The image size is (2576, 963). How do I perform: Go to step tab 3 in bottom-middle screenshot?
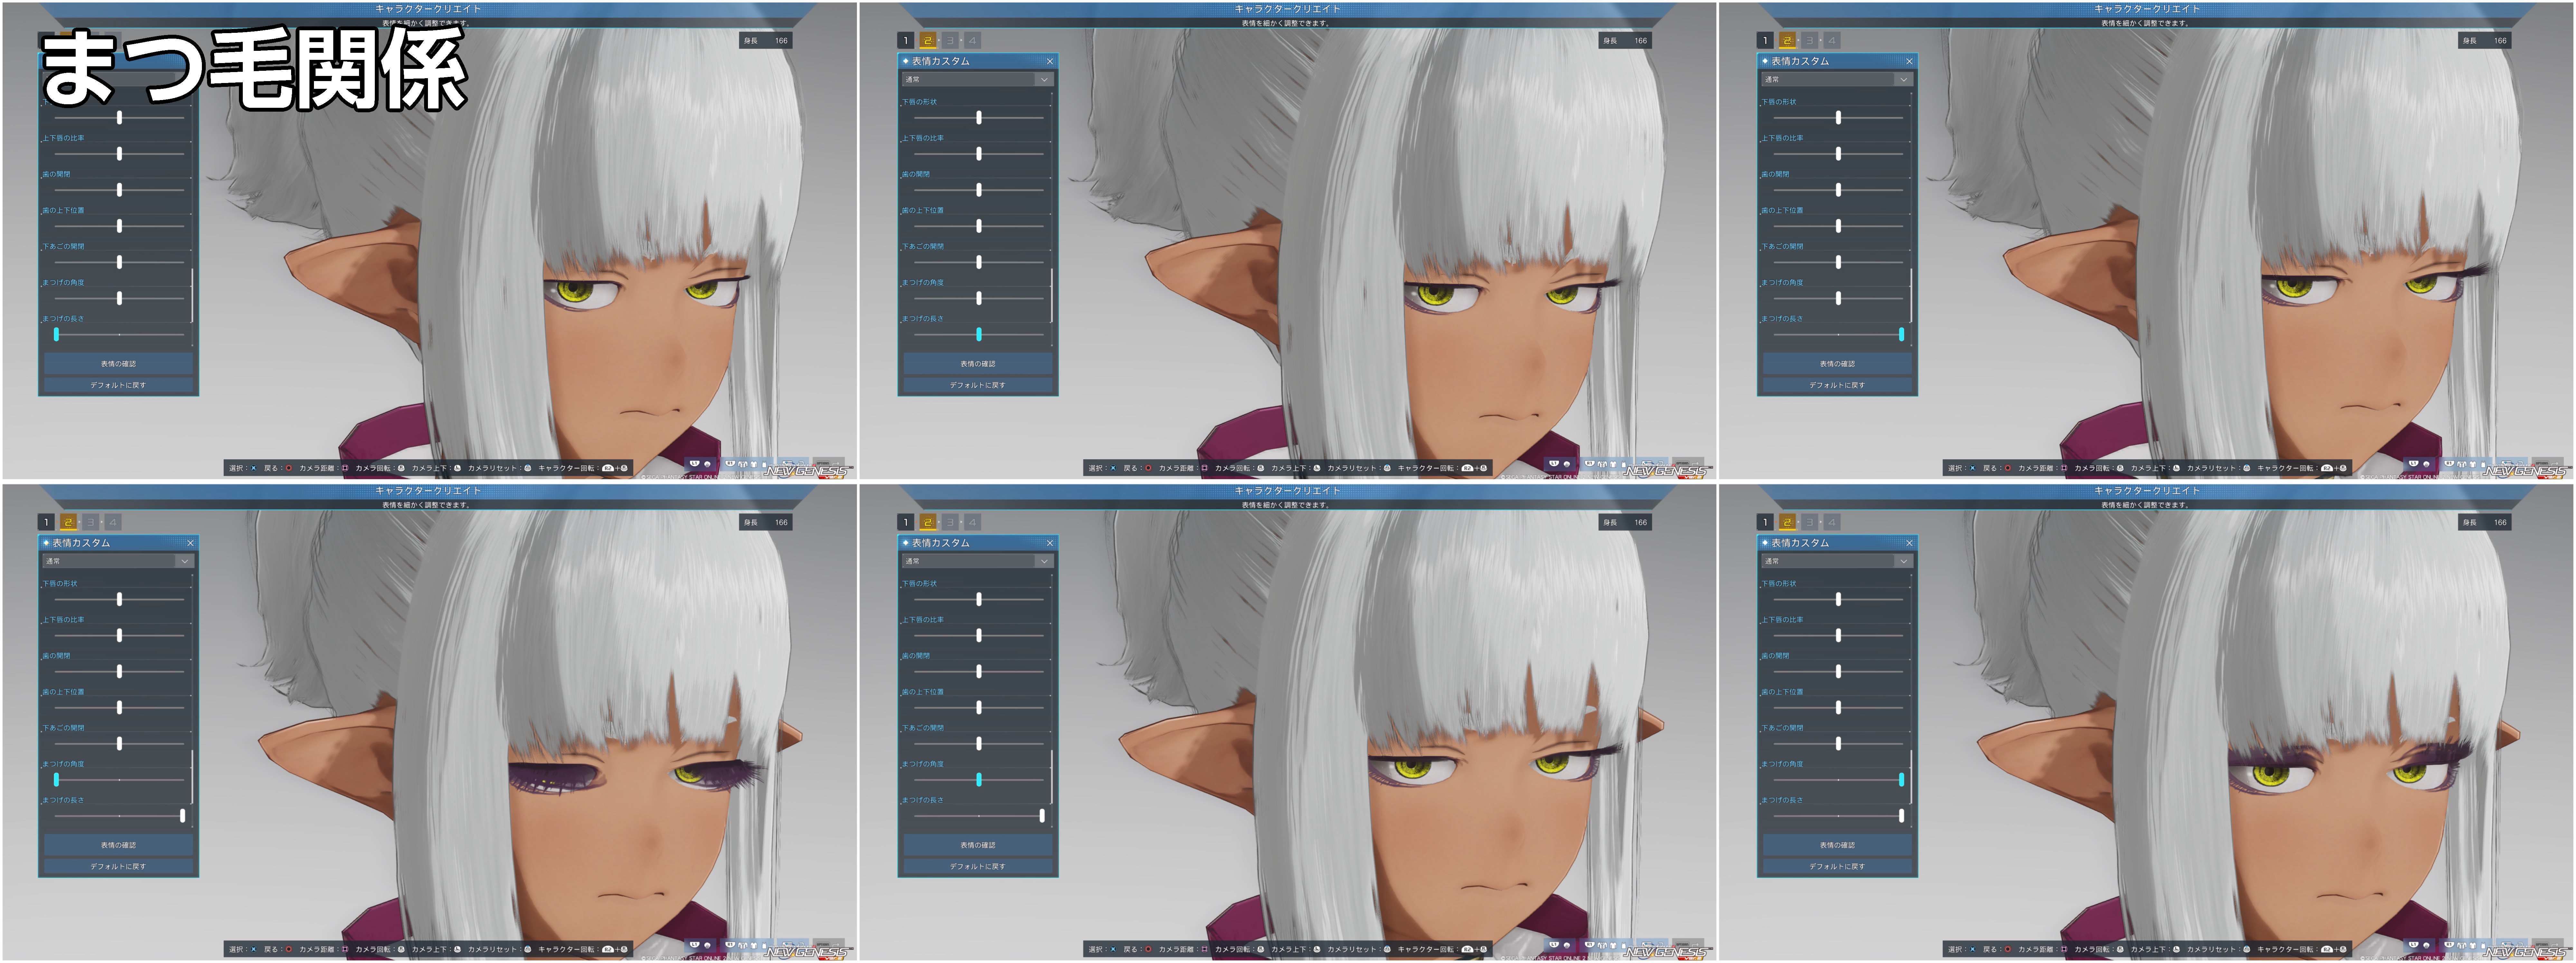(x=950, y=523)
